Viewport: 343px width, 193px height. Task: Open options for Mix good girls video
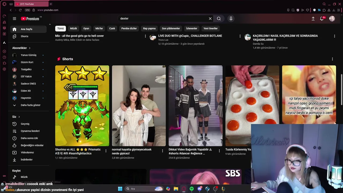pos(145,36)
